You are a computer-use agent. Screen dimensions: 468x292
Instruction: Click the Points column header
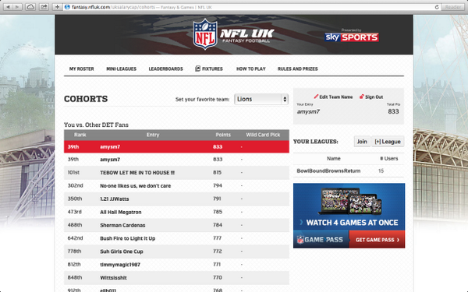tap(223, 135)
